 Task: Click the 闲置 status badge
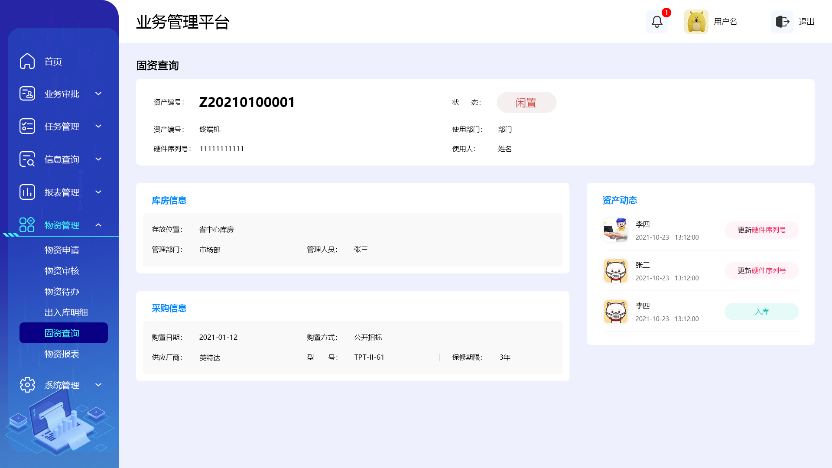point(526,103)
